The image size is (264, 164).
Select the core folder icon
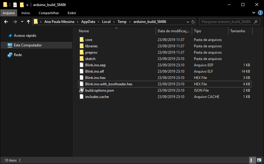pyautogui.click(x=82, y=40)
